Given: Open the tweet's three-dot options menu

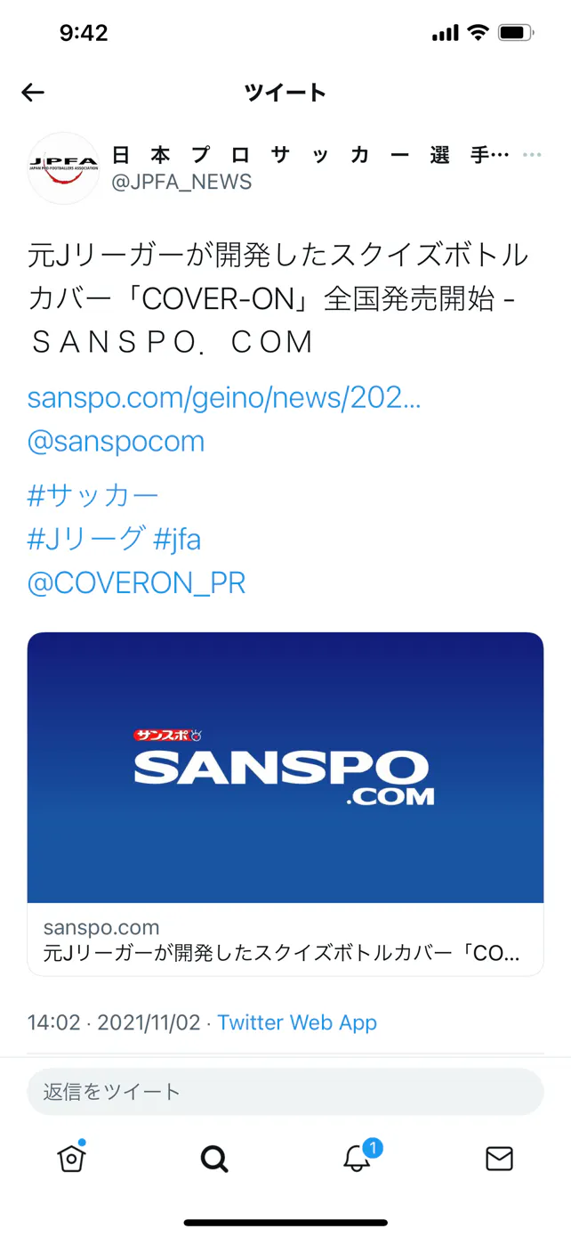Looking at the screenshot, I should coord(532,155).
